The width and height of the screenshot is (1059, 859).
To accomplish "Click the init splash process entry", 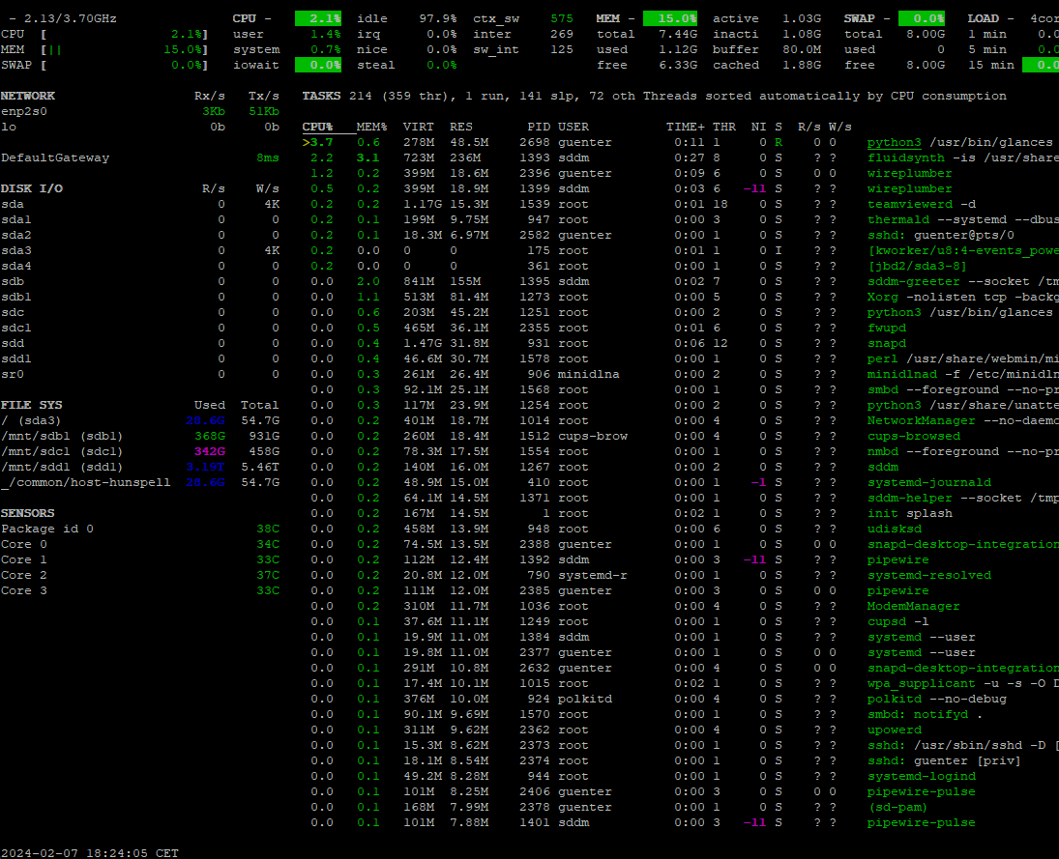I will point(910,513).
